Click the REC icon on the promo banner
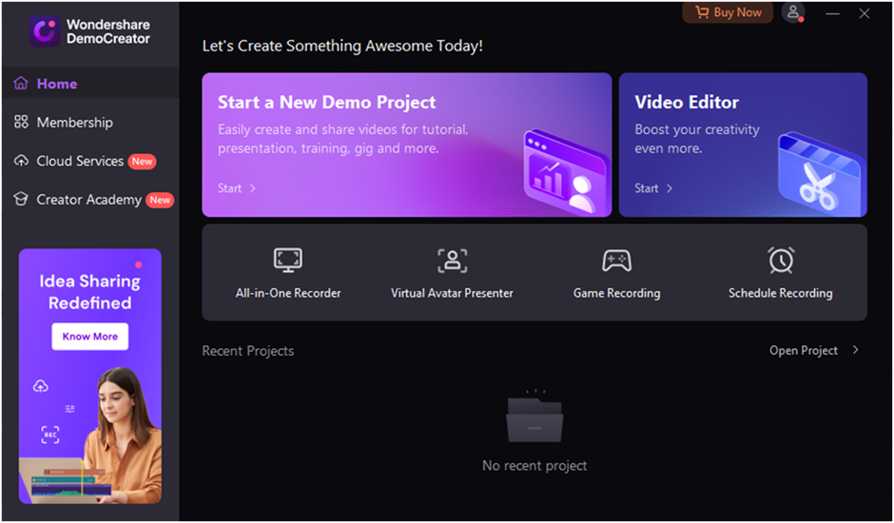Viewport: 894px width, 523px height. [x=50, y=435]
